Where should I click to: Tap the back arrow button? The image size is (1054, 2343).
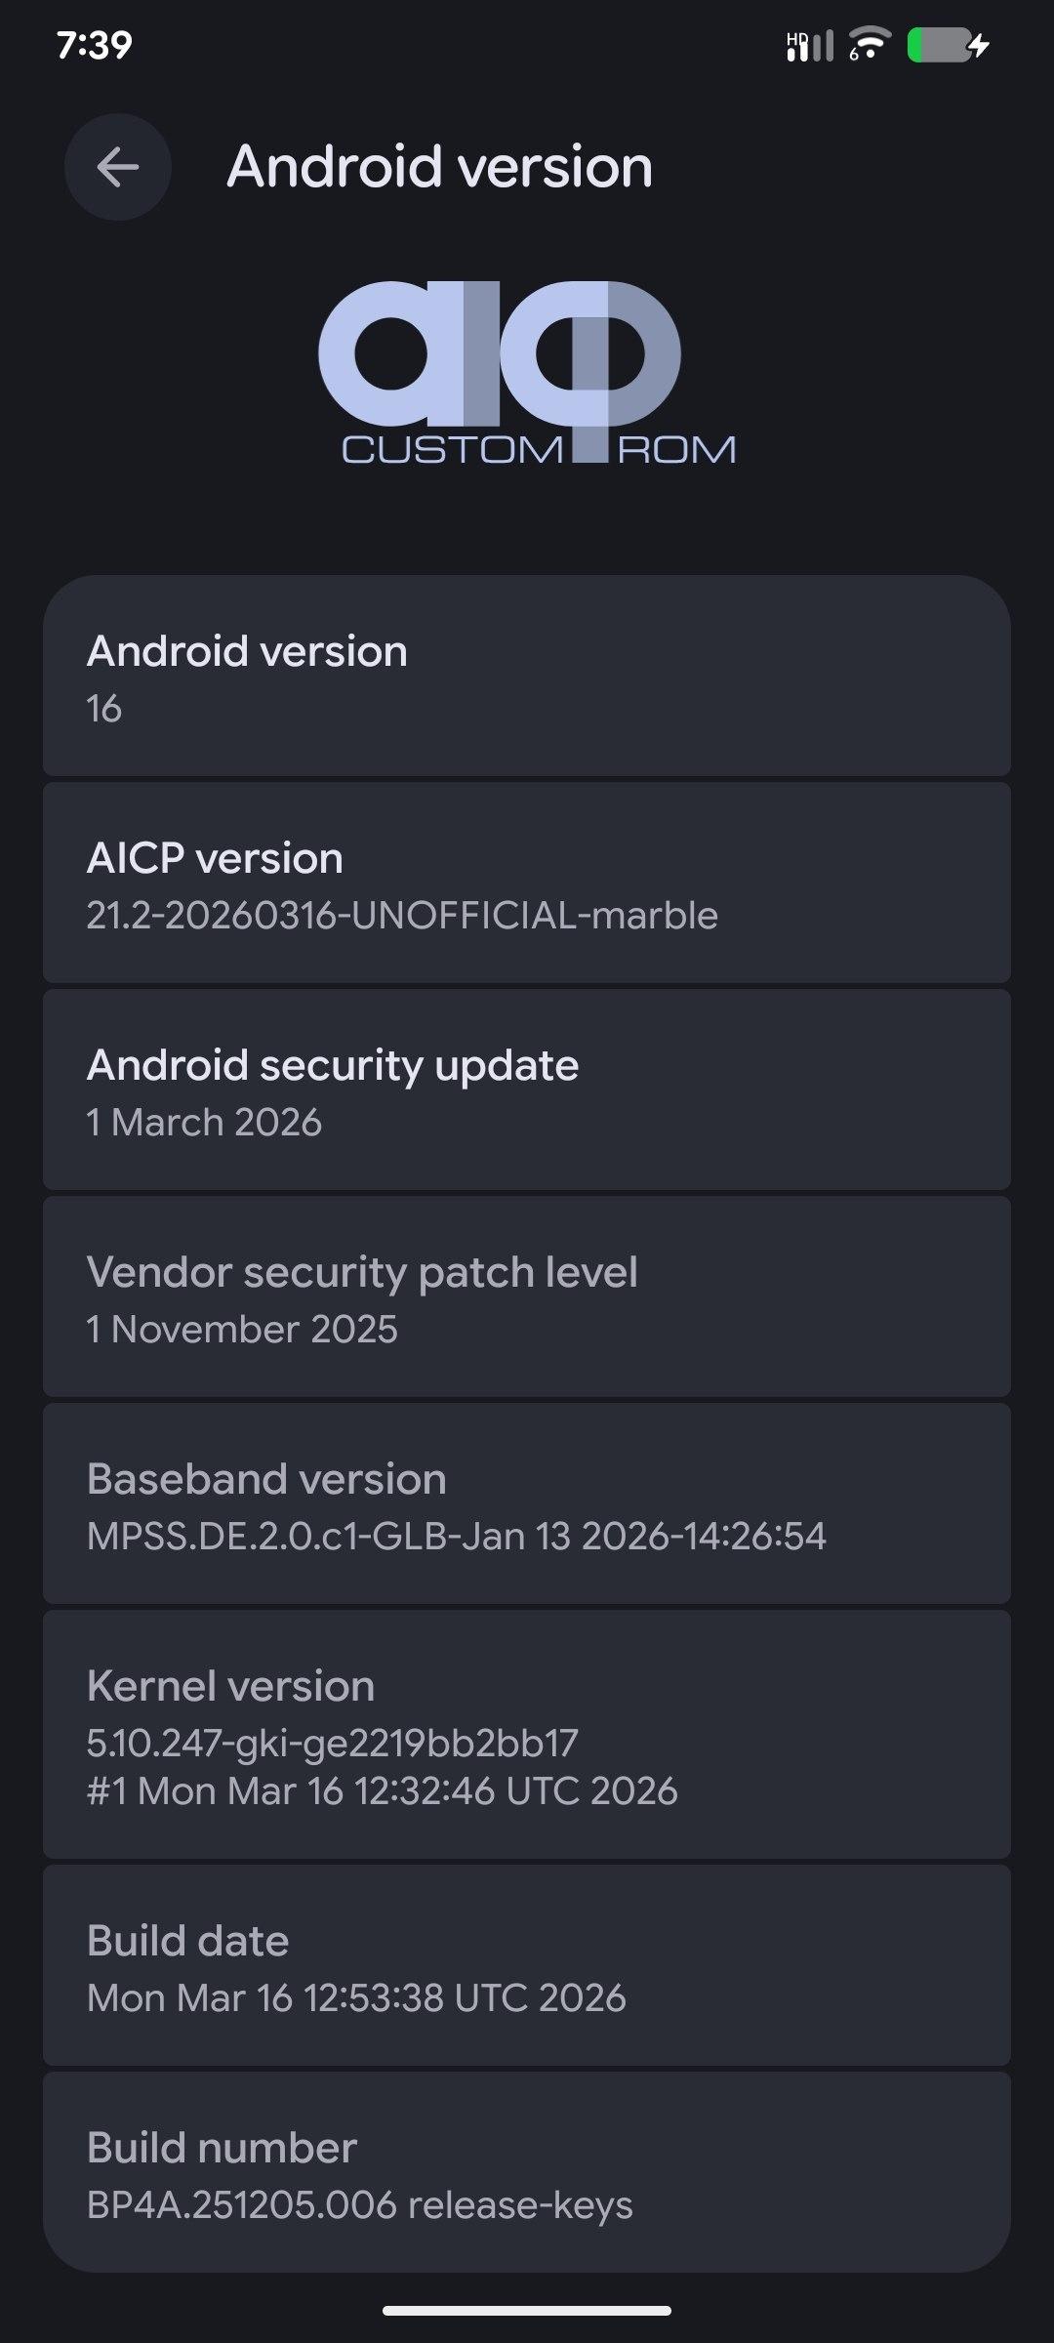click(118, 167)
